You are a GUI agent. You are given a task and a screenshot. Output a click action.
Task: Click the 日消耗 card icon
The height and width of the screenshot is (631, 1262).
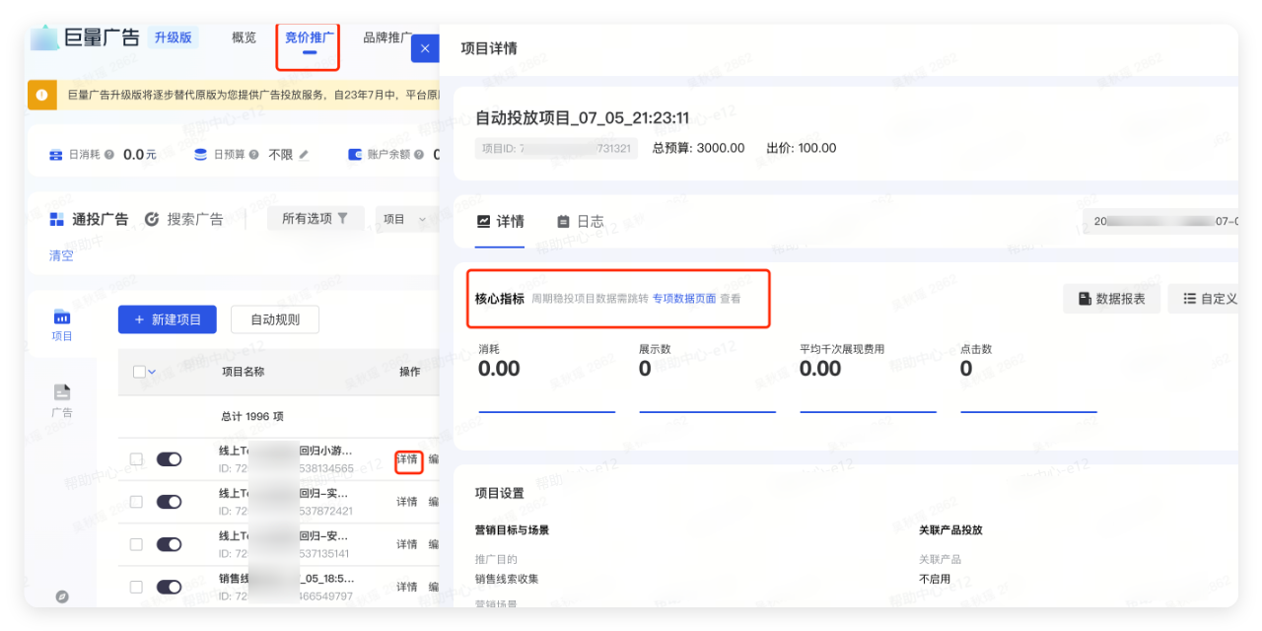click(56, 155)
